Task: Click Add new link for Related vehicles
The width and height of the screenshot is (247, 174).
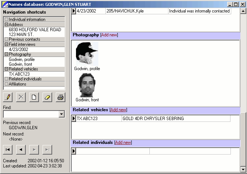Action: click(118, 110)
